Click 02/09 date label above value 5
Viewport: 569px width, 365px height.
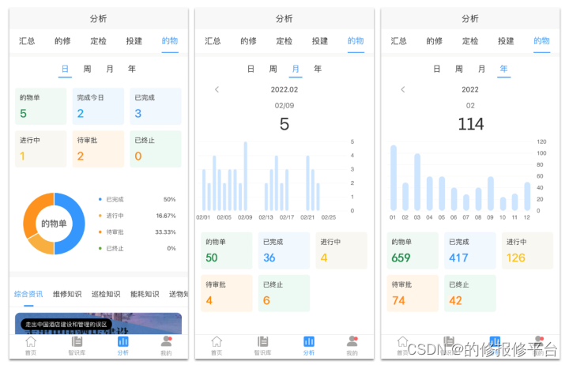click(284, 106)
